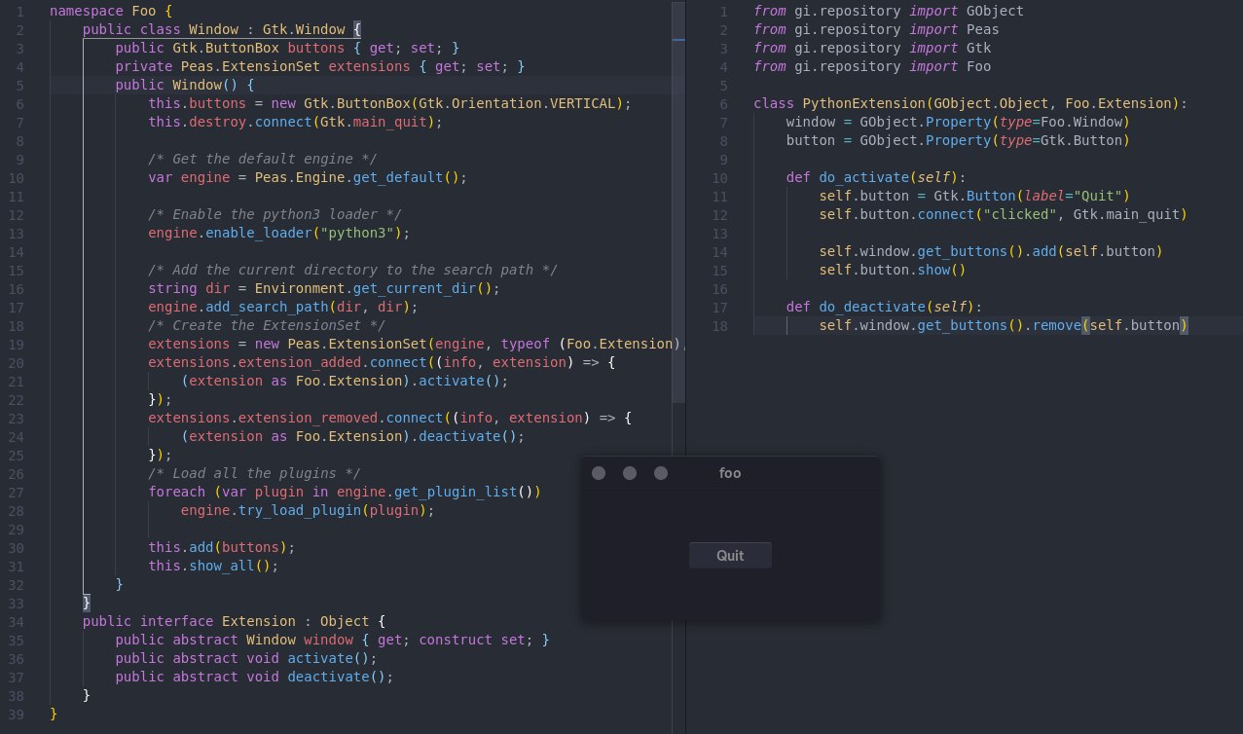Viewport: 1243px width, 734px height.
Task: Click the comment '/* Create the ExtensionSet */'
Action: (267, 325)
